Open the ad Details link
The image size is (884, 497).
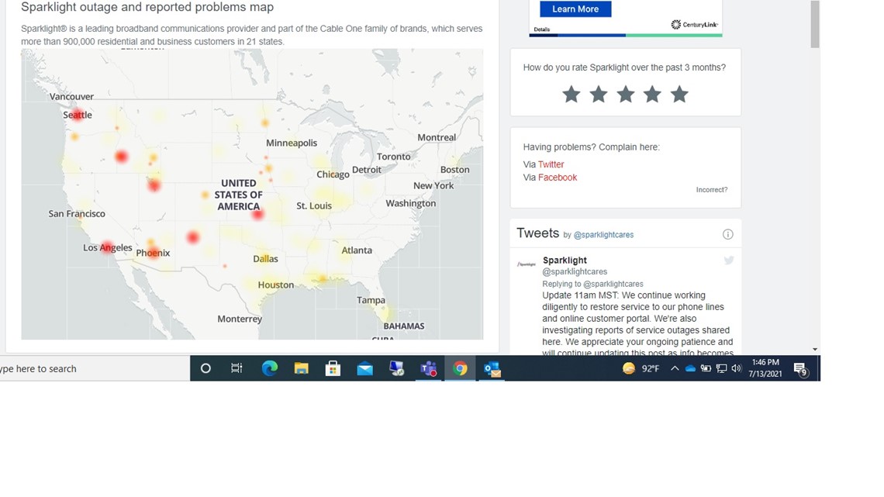542,29
